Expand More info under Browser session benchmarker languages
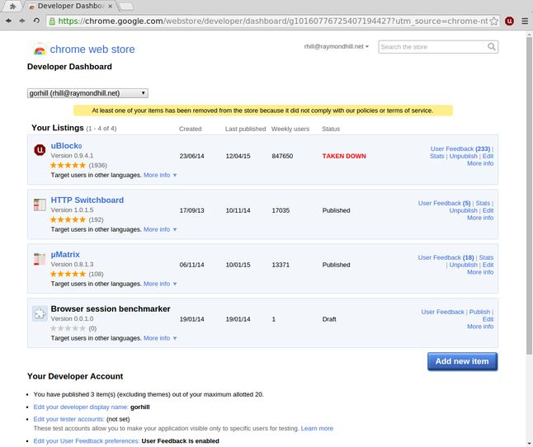 click(x=160, y=338)
